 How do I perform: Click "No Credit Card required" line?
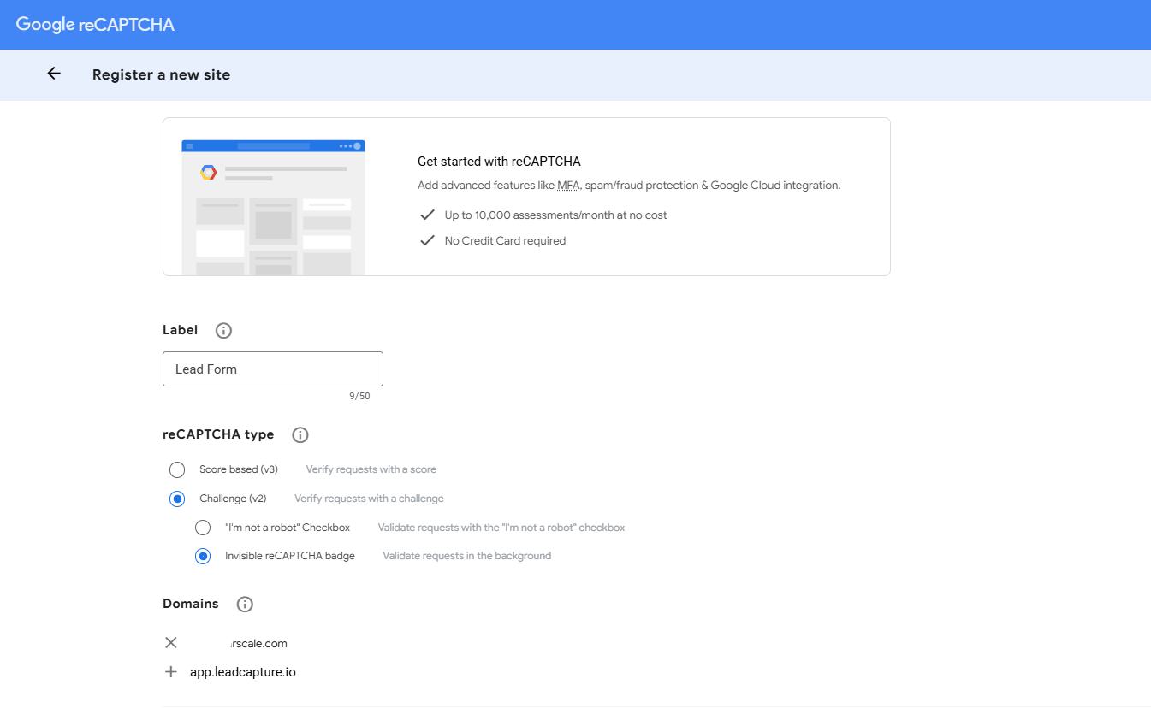tap(505, 241)
